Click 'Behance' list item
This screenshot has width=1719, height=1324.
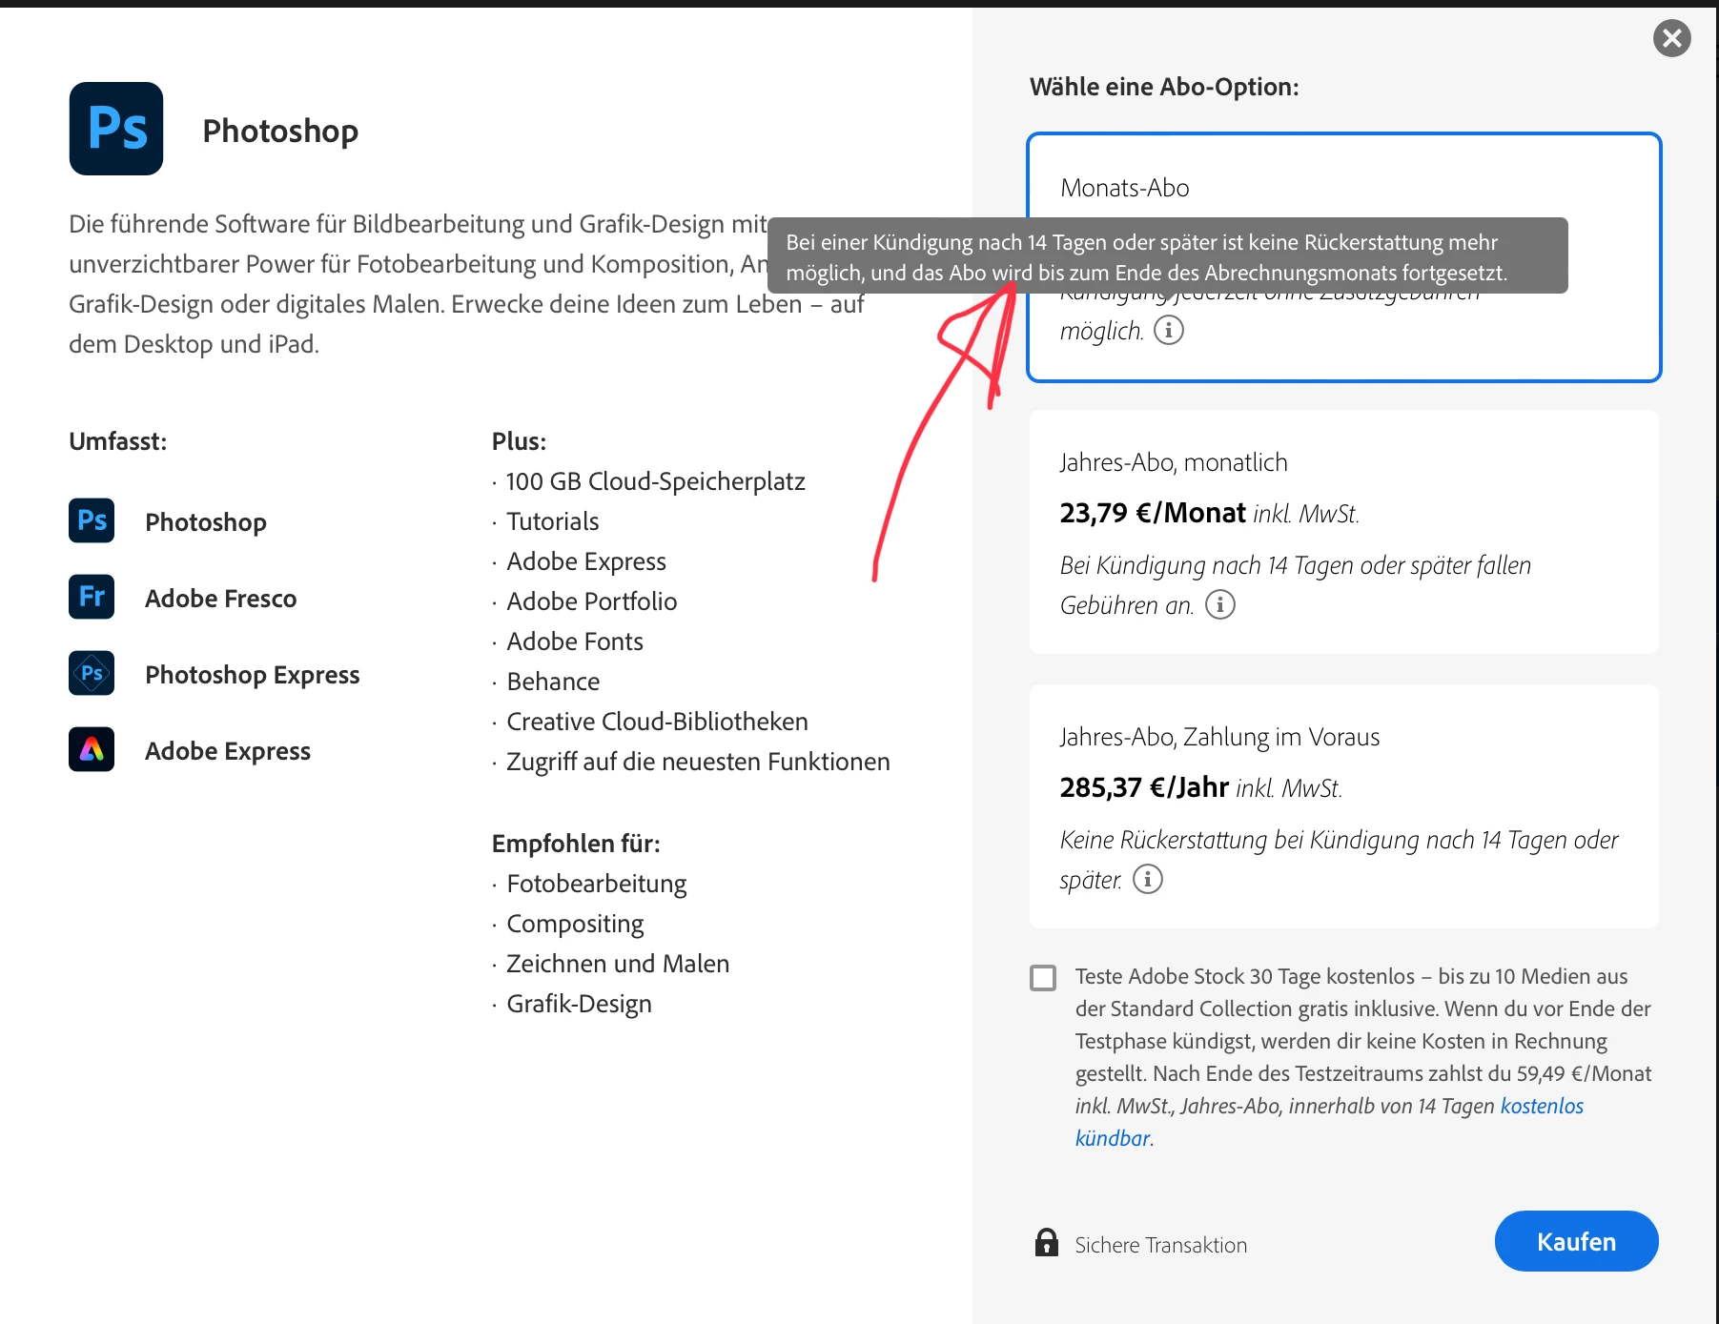tap(553, 682)
